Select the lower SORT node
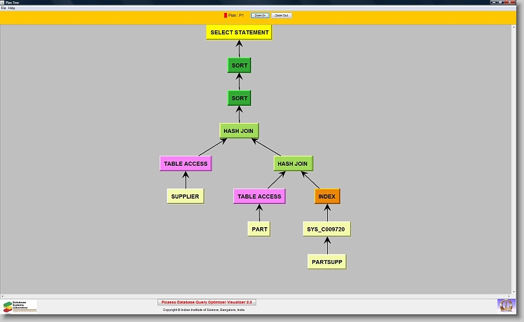This screenshot has height=322, width=524. point(239,98)
